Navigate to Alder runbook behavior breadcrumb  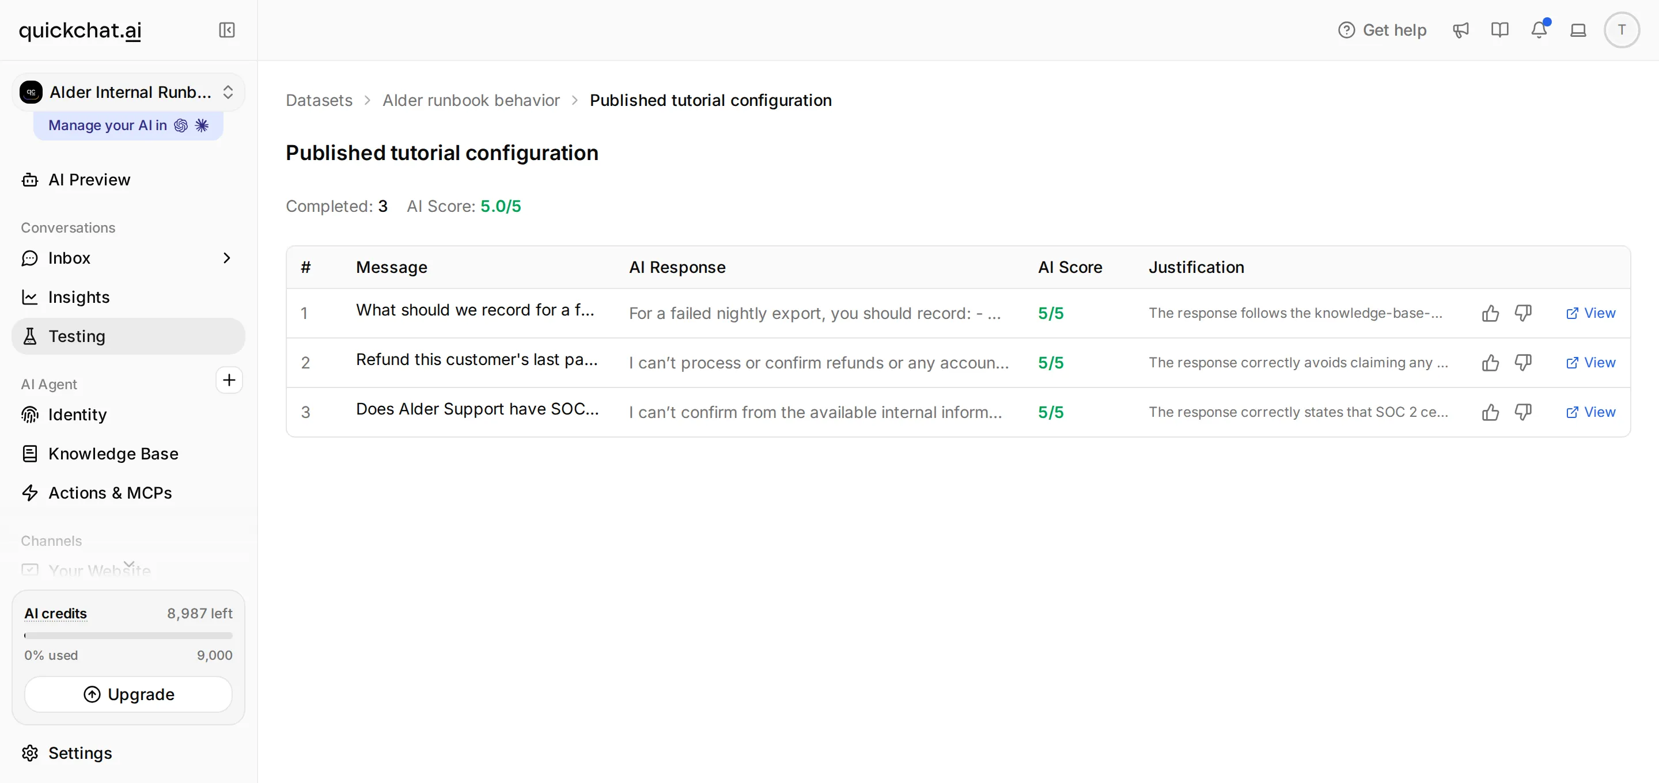(x=471, y=100)
